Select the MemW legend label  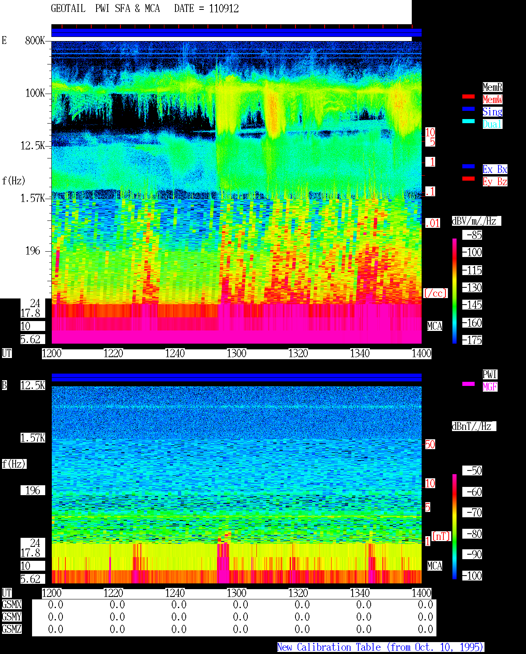[492, 99]
